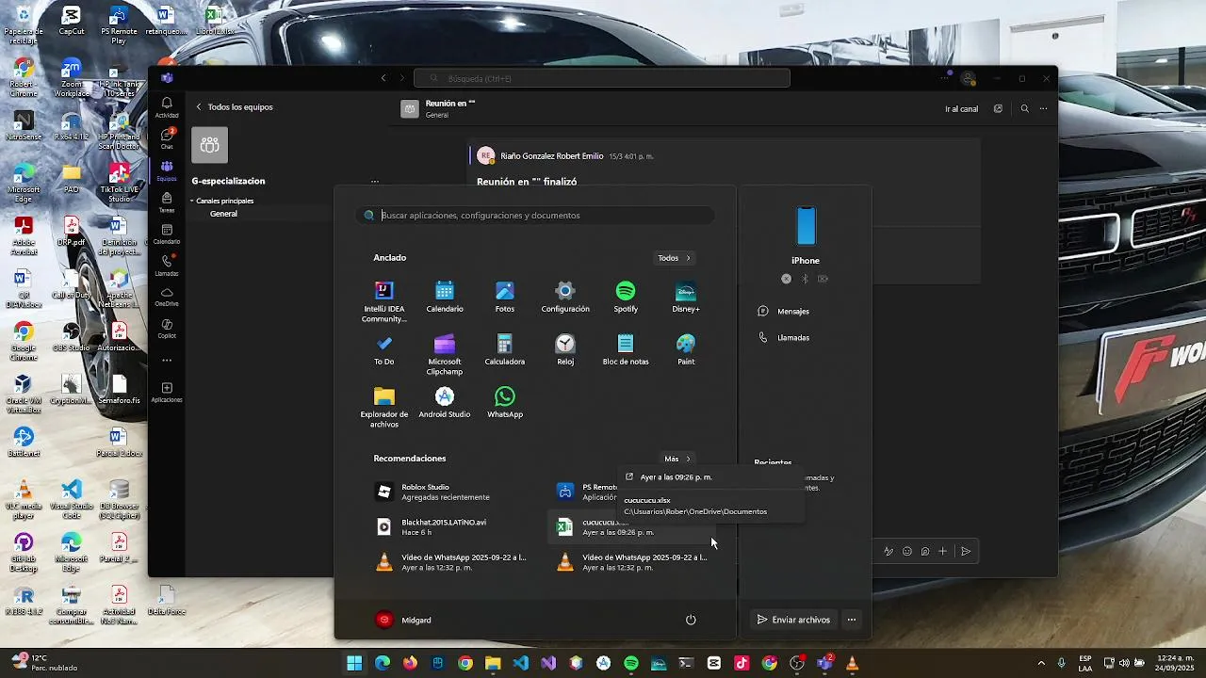Open Aplicaciones in Teams sidebar
Image resolution: width=1206 pixels, height=678 pixels.
(167, 393)
